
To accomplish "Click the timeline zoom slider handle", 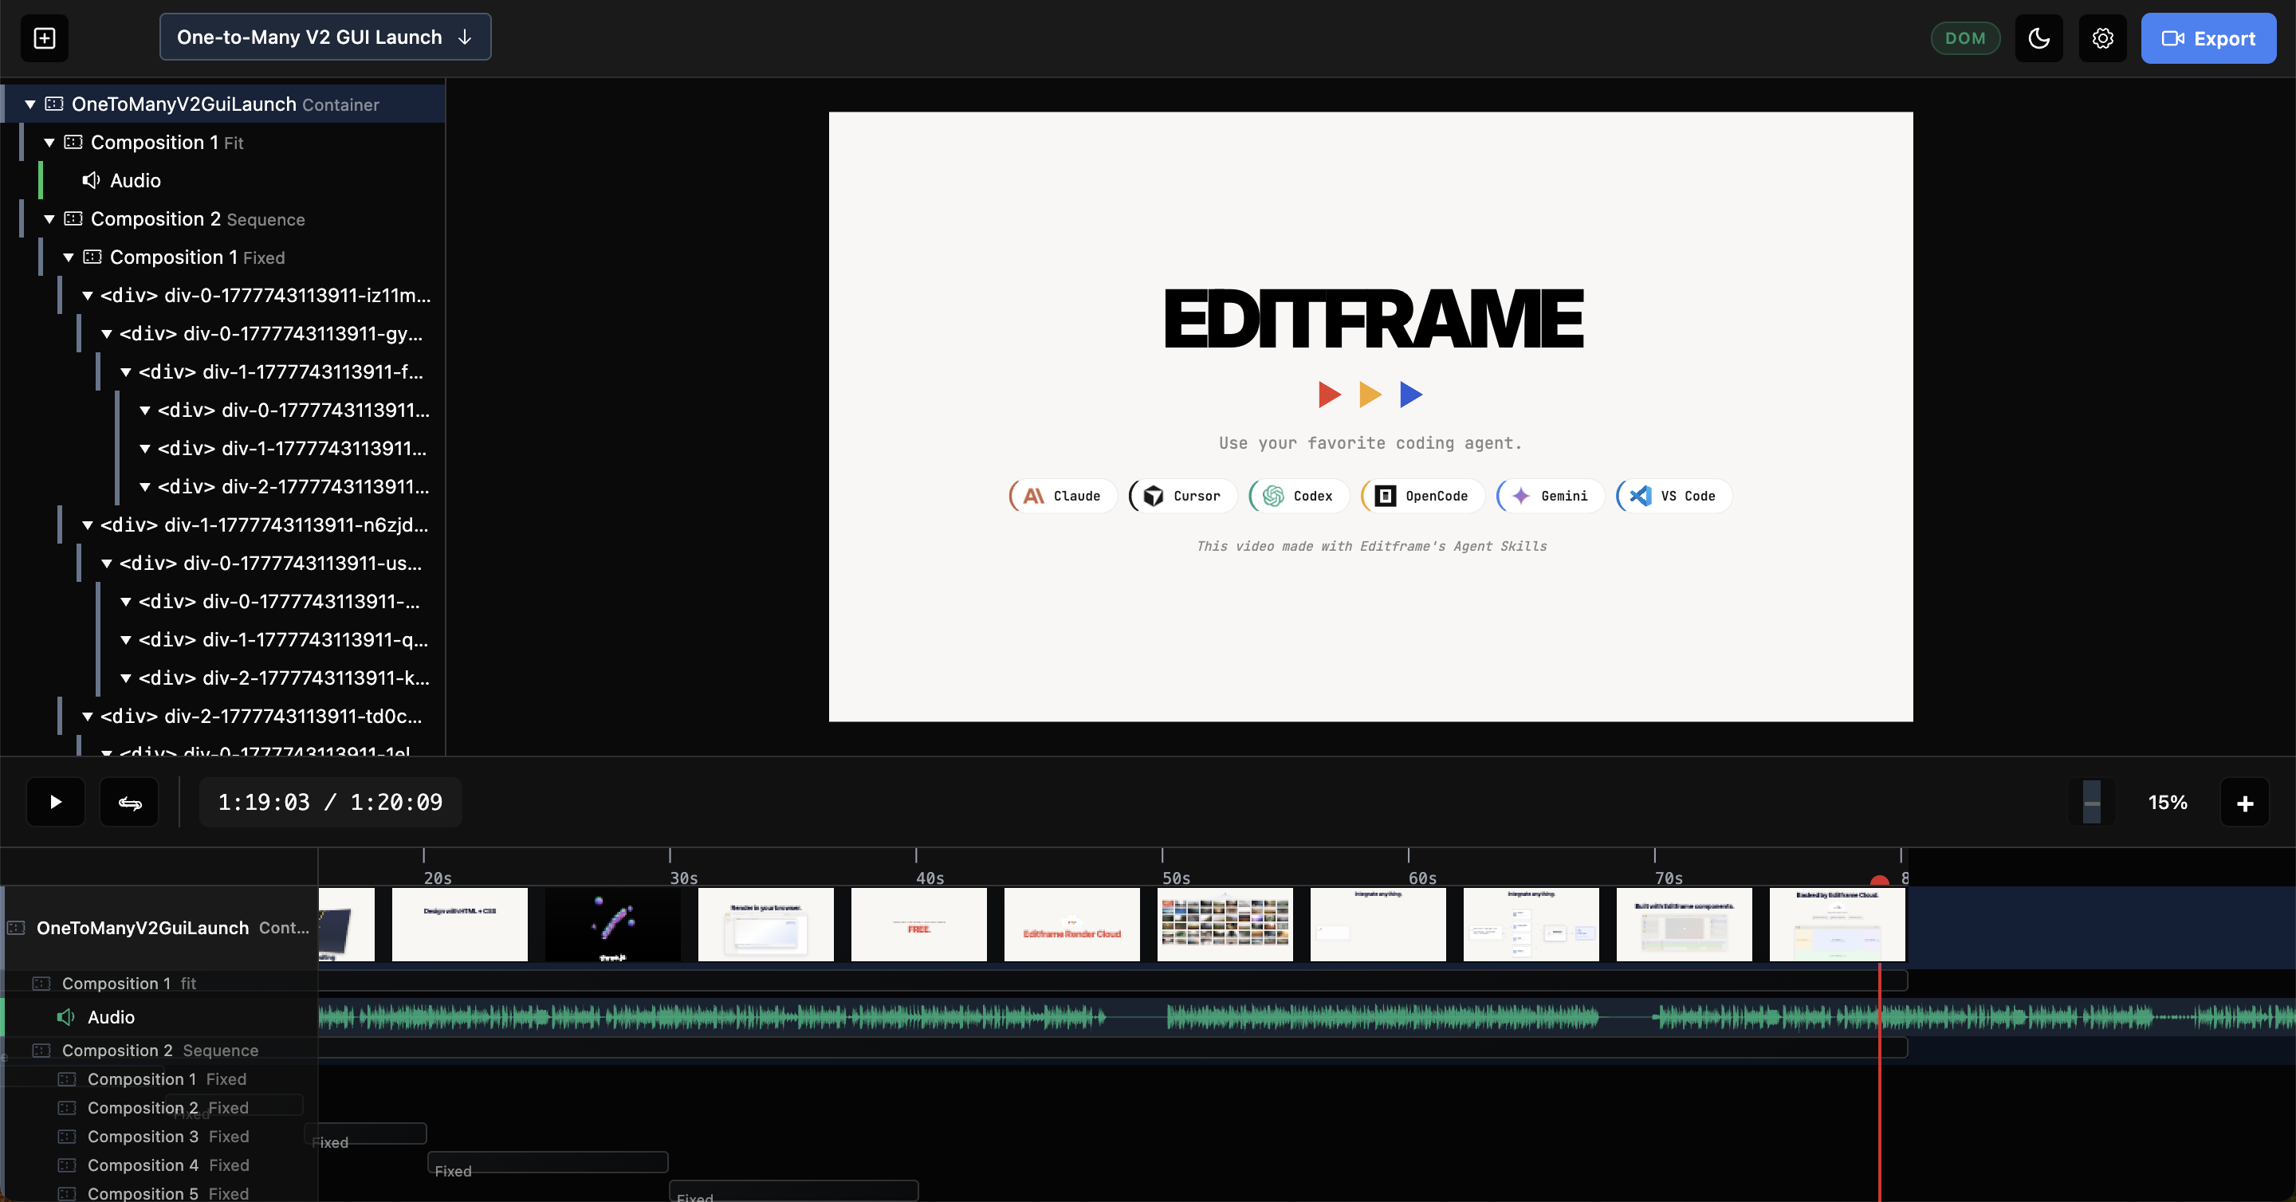I will [x=2092, y=802].
